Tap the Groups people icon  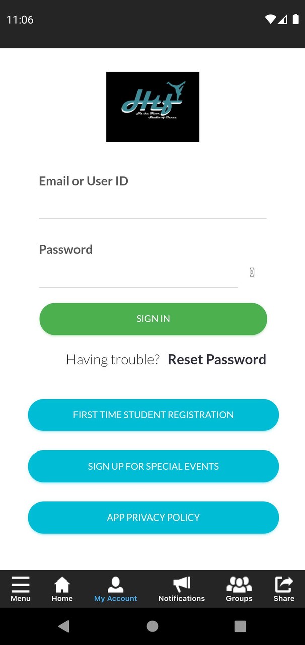(239, 585)
